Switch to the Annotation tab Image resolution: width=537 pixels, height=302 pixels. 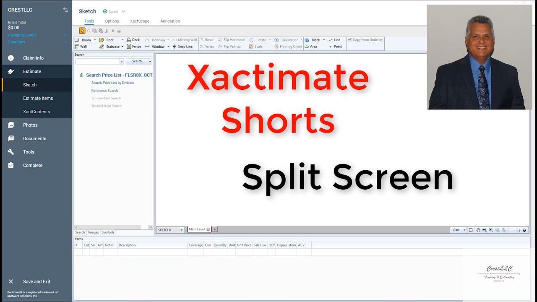click(170, 21)
